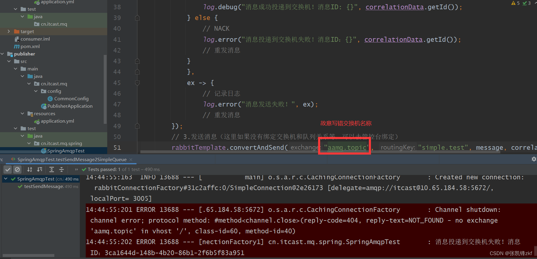Screen dimensions: 537x259
Task: Click the consumer.iml file icon
Action: click(x=17, y=39)
